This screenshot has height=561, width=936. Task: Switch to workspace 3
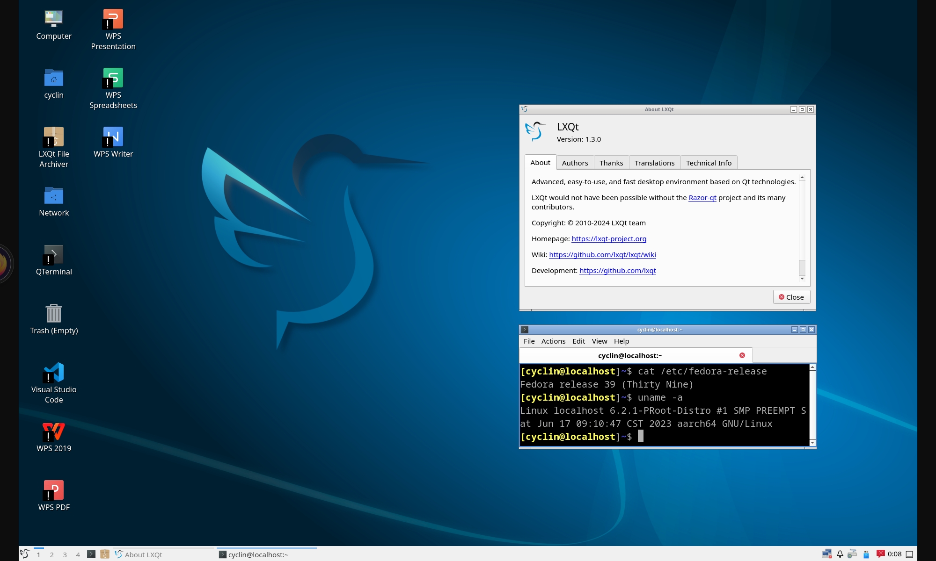click(65, 554)
